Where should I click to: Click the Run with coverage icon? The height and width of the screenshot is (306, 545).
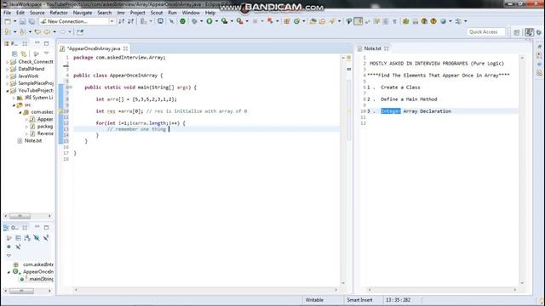coord(225,21)
